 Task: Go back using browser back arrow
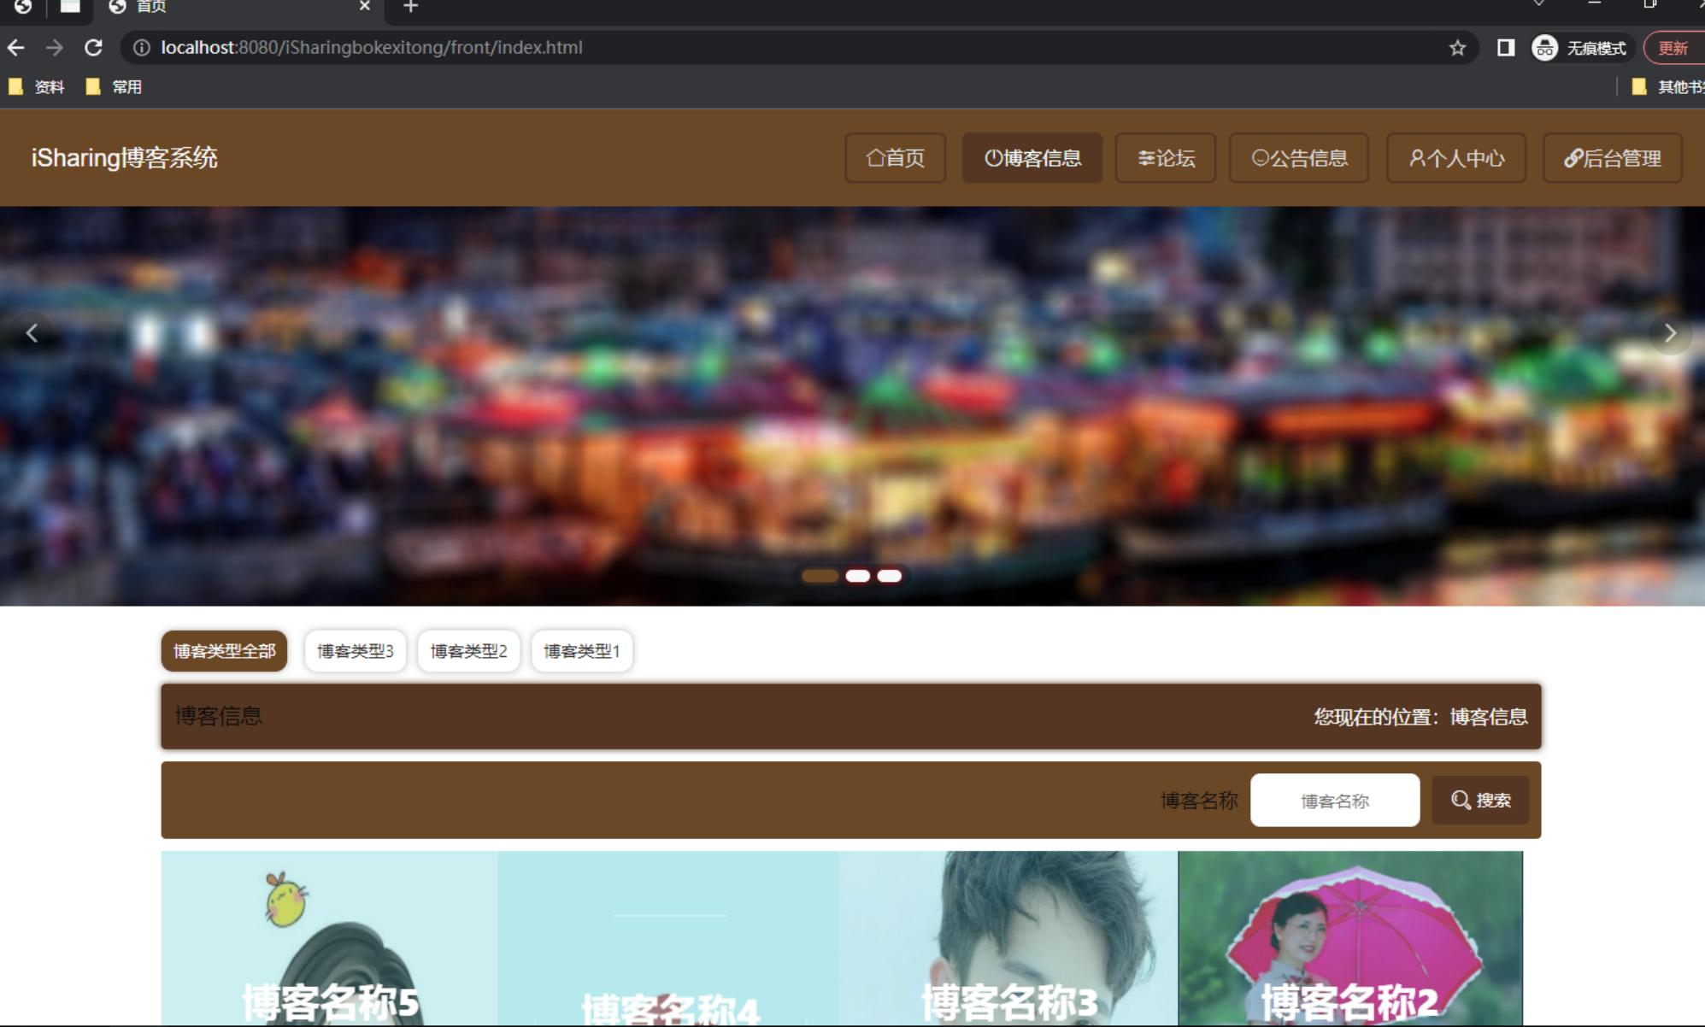click(16, 48)
